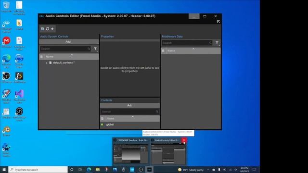The height and width of the screenshot is (173, 308).
Task: Select the global context row
Action: point(130,124)
